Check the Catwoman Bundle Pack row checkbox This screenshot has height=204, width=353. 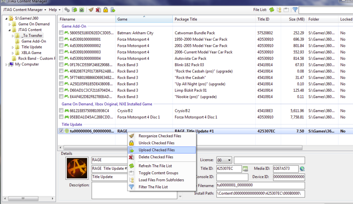pos(61,33)
